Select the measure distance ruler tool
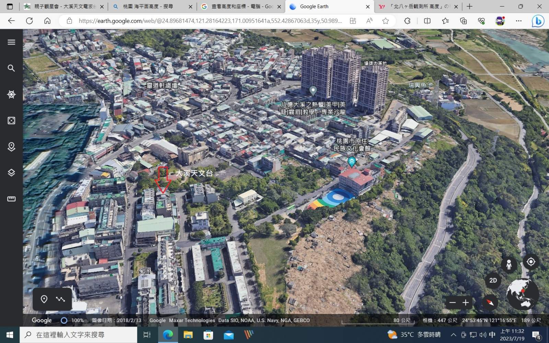Screen dimensions: 549x343 (x=11, y=199)
